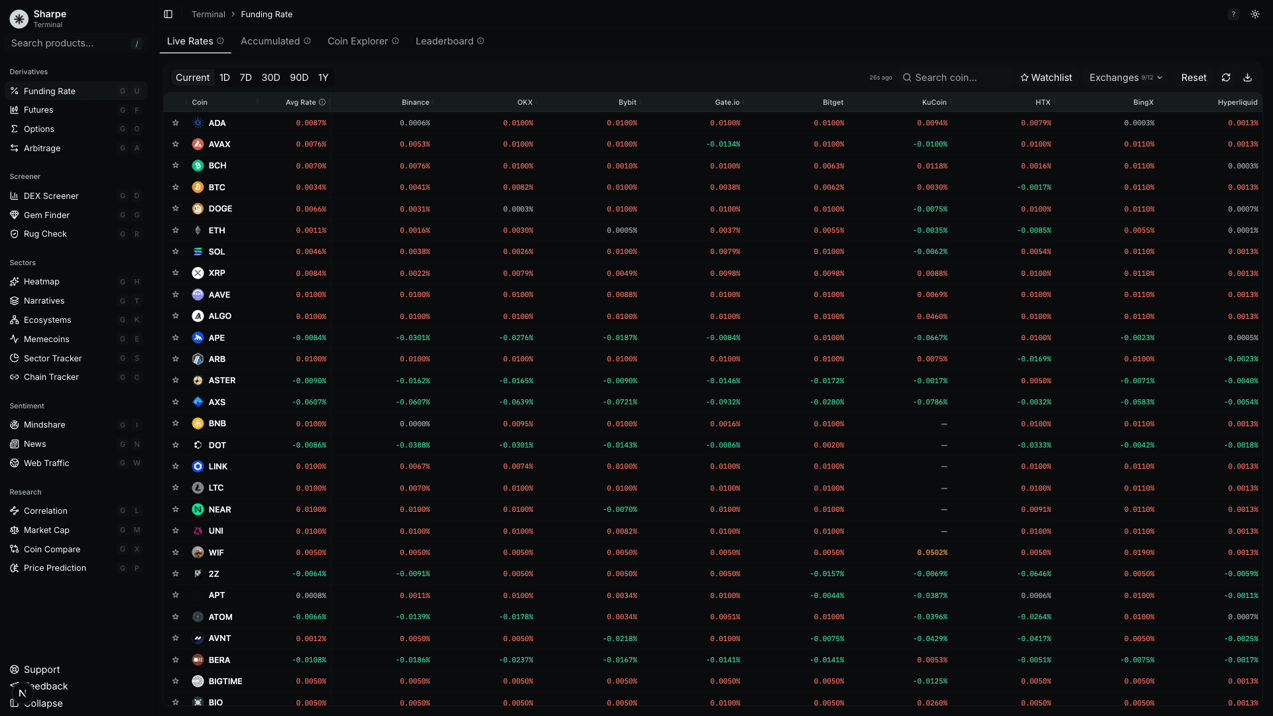This screenshot has height=716, width=1273.
Task: Open the sector Heatmap
Action: tap(41, 281)
